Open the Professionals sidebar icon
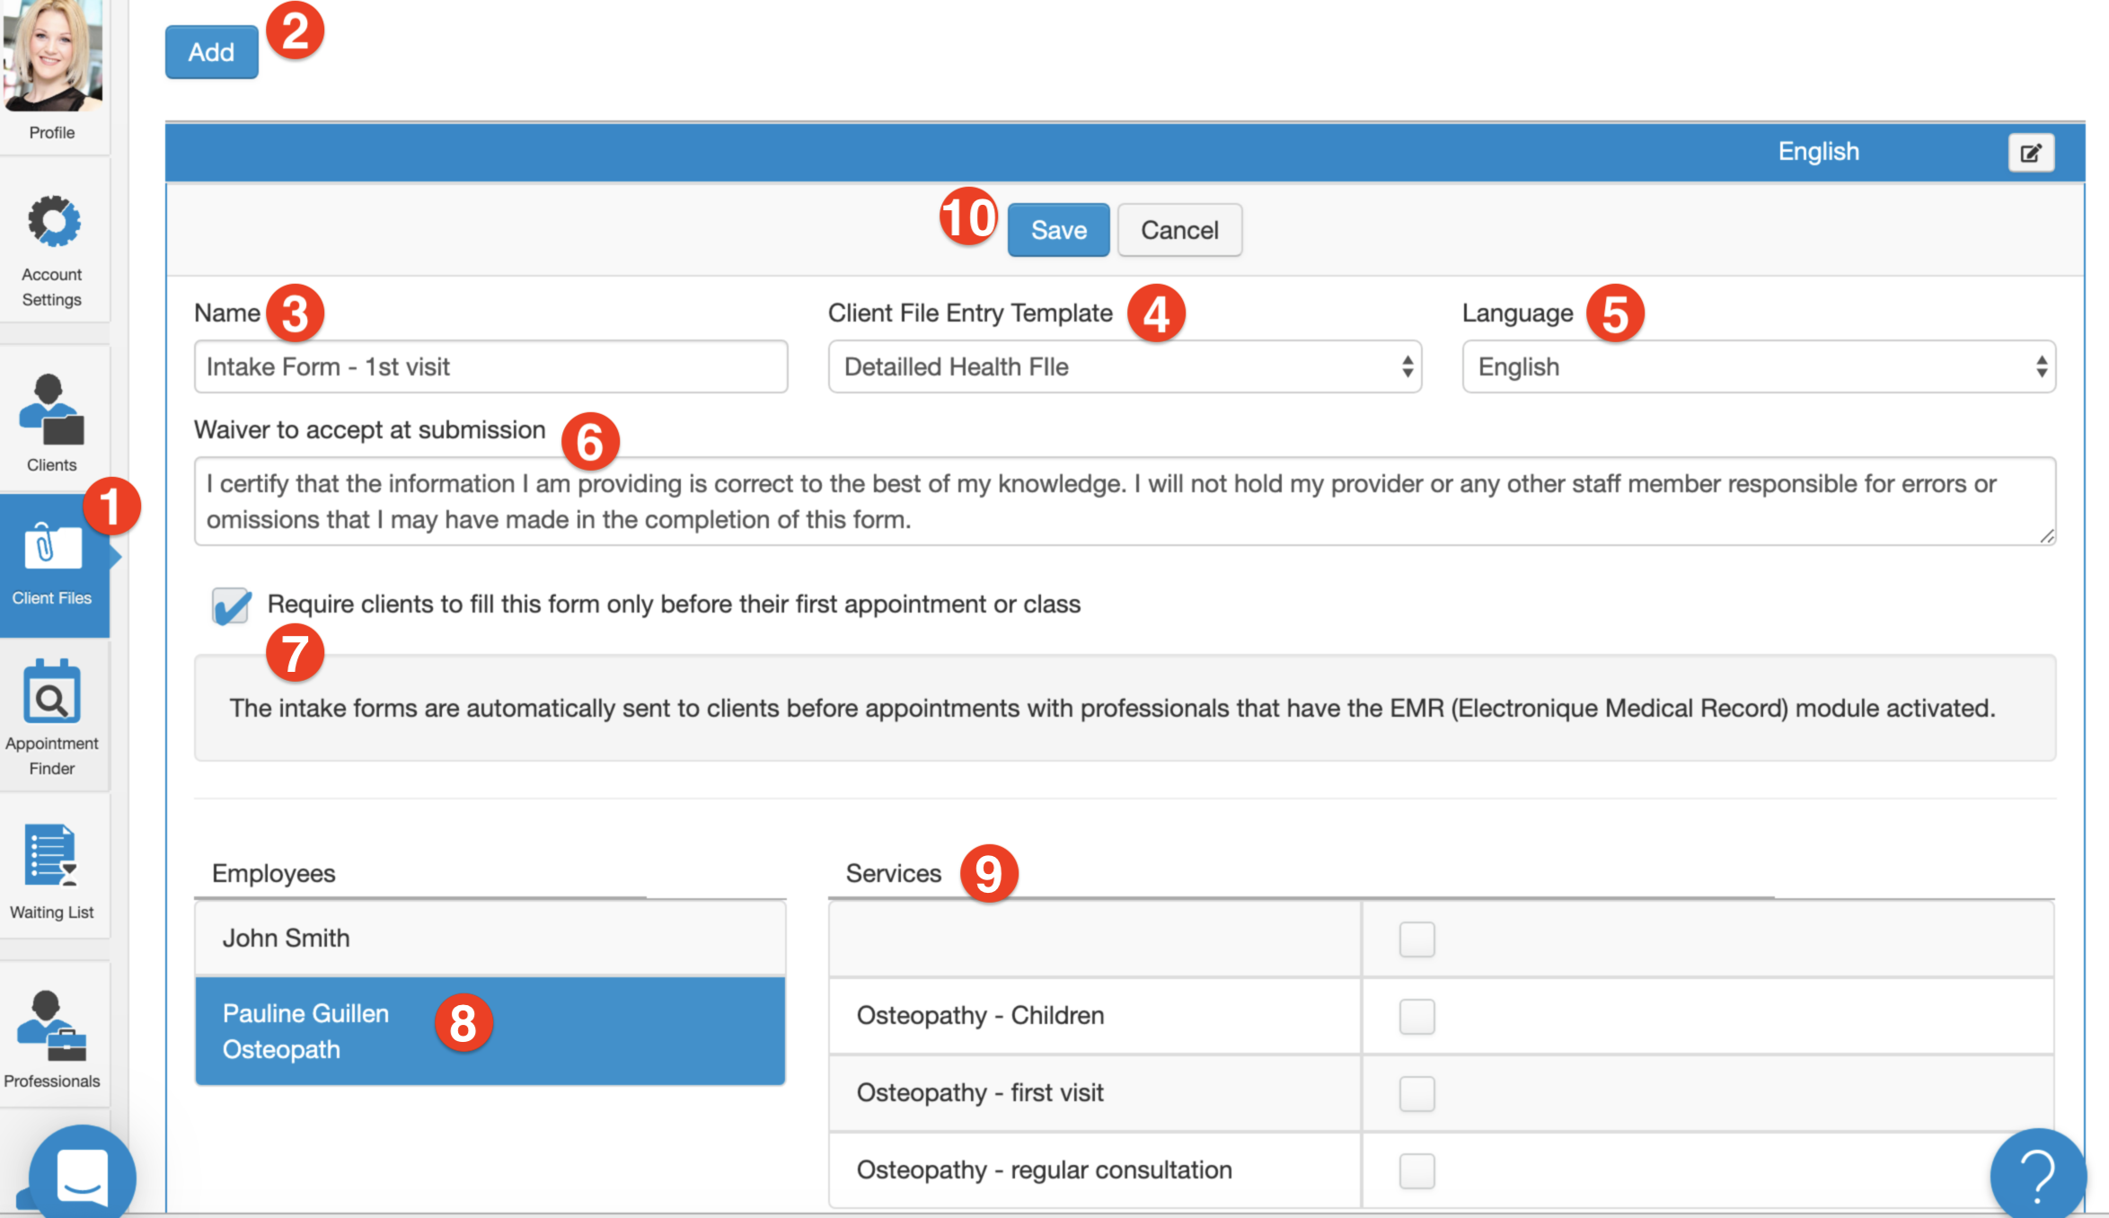The width and height of the screenshot is (2109, 1218). (x=52, y=1026)
